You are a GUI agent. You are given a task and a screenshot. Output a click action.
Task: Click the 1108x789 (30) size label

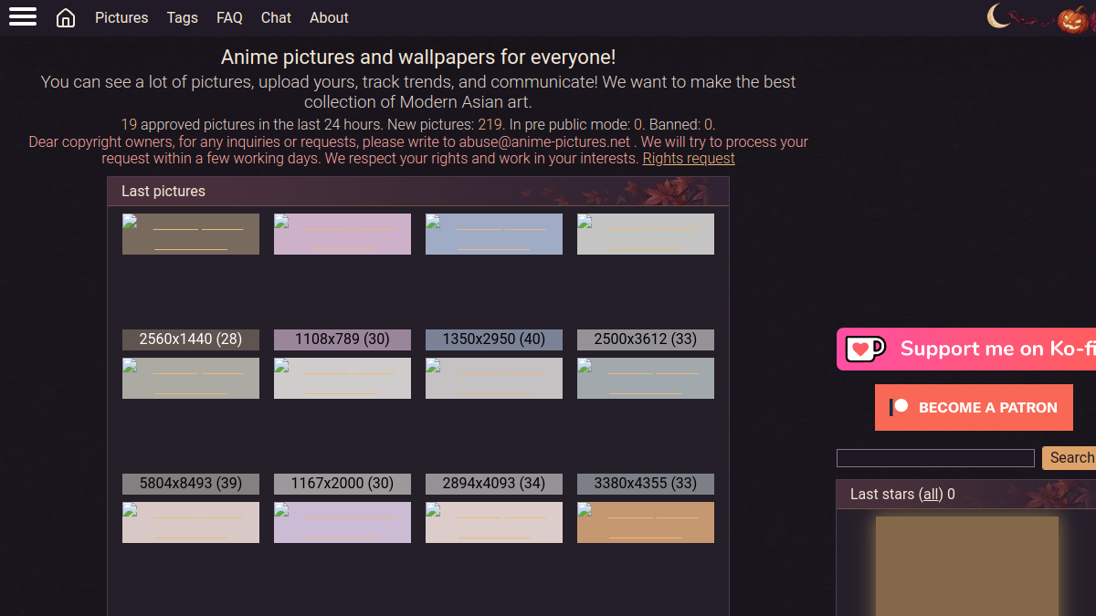pyautogui.click(x=342, y=339)
